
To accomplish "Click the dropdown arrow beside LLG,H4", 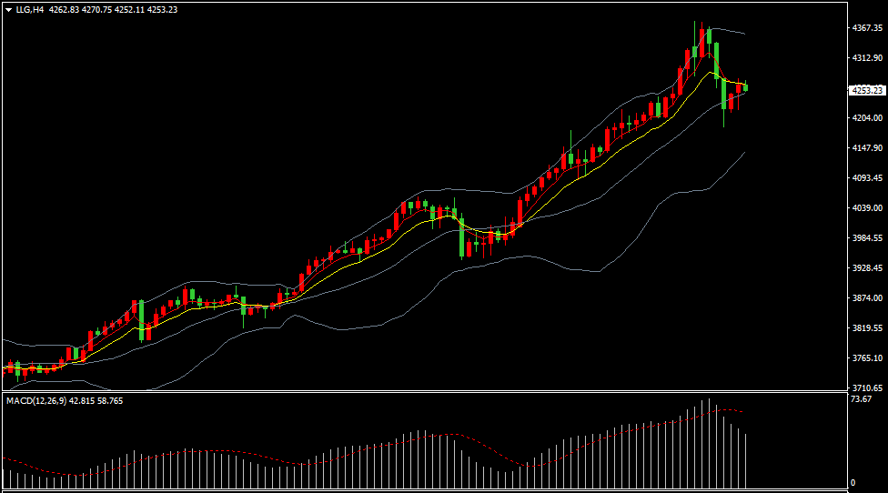I will 8,9.
